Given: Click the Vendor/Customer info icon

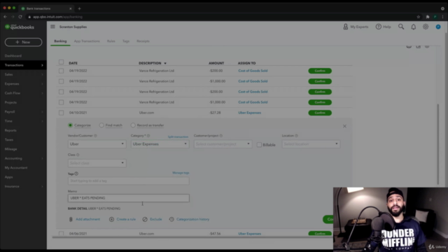Looking at the screenshot, I should [95, 136].
